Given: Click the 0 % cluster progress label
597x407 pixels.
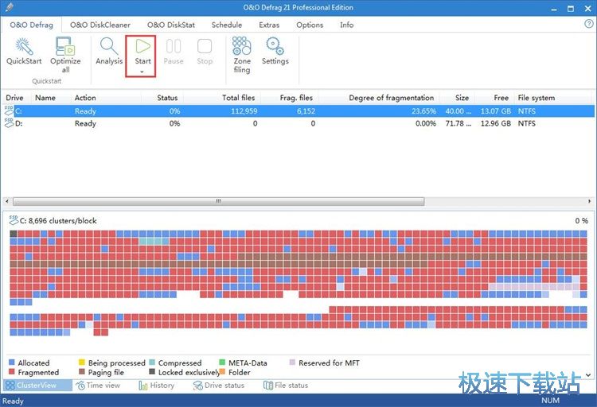Looking at the screenshot, I should (581, 221).
